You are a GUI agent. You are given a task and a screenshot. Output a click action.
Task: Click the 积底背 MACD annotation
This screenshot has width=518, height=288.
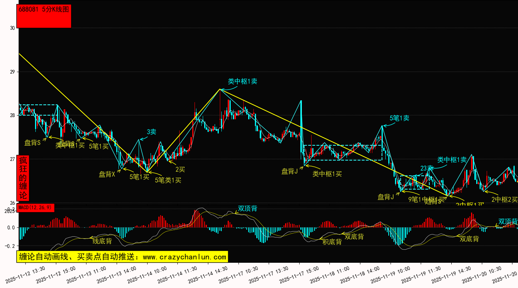332,242
